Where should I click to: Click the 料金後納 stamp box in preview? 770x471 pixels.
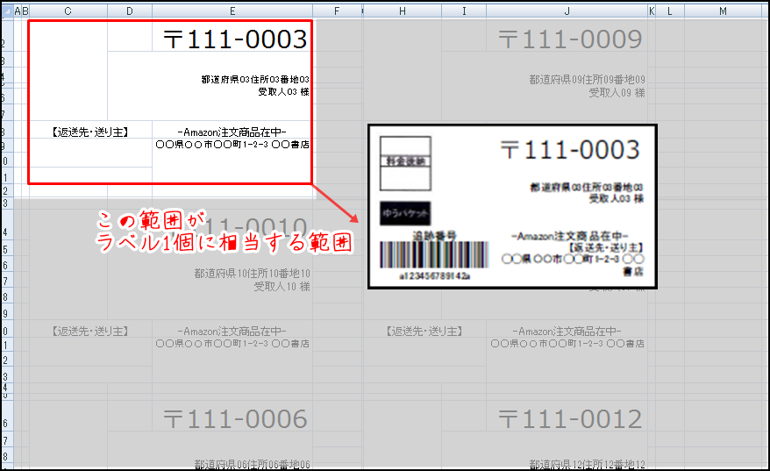(x=403, y=161)
